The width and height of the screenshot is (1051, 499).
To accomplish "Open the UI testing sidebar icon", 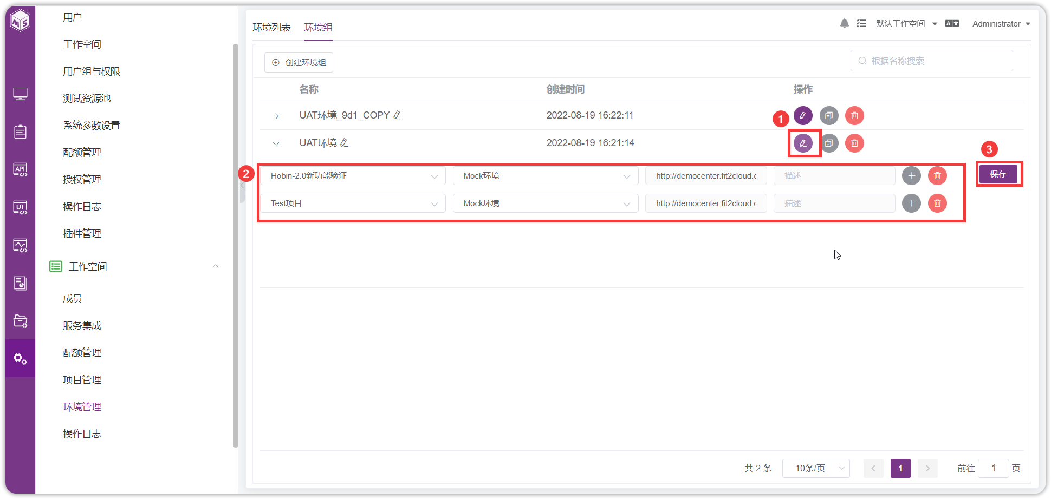I will 21,207.
